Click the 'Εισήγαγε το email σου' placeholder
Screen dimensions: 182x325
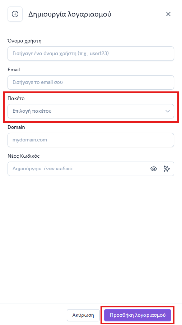coord(38,82)
